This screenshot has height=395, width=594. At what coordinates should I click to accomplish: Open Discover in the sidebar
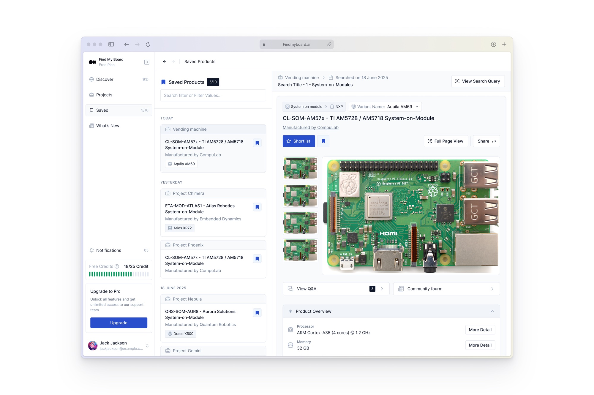[x=119, y=79]
